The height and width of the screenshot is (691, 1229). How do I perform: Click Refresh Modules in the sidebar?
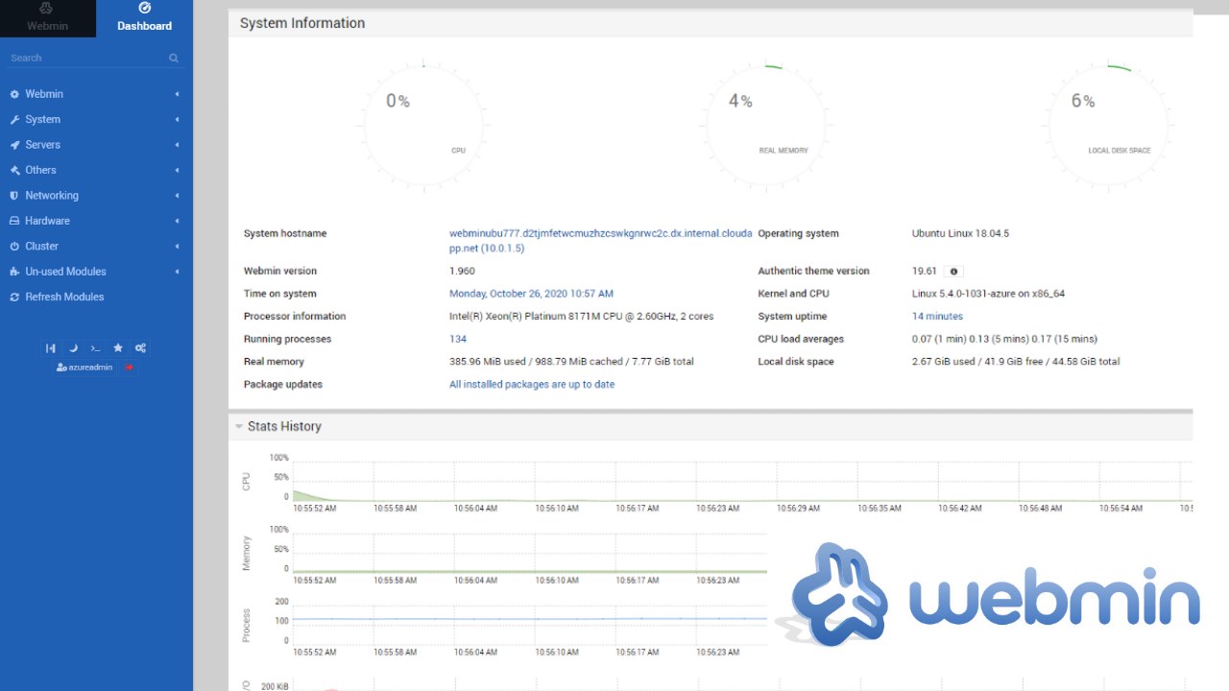pyautogui.click(x=64, y=297)
